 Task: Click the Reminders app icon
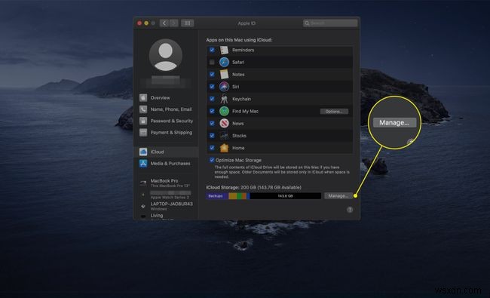(x=224, y=50)
